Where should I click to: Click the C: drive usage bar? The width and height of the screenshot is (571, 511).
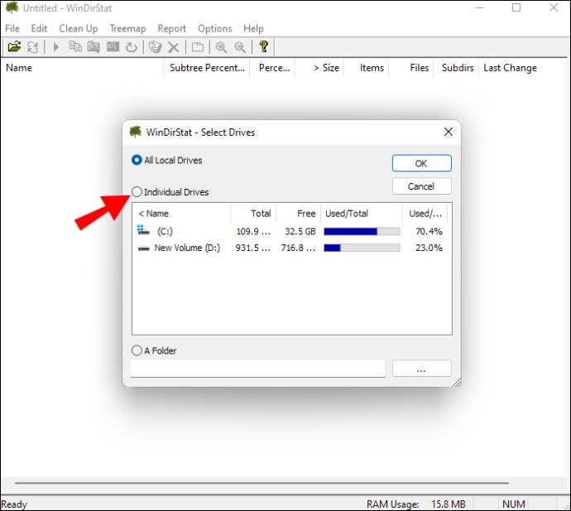point(362,231)
